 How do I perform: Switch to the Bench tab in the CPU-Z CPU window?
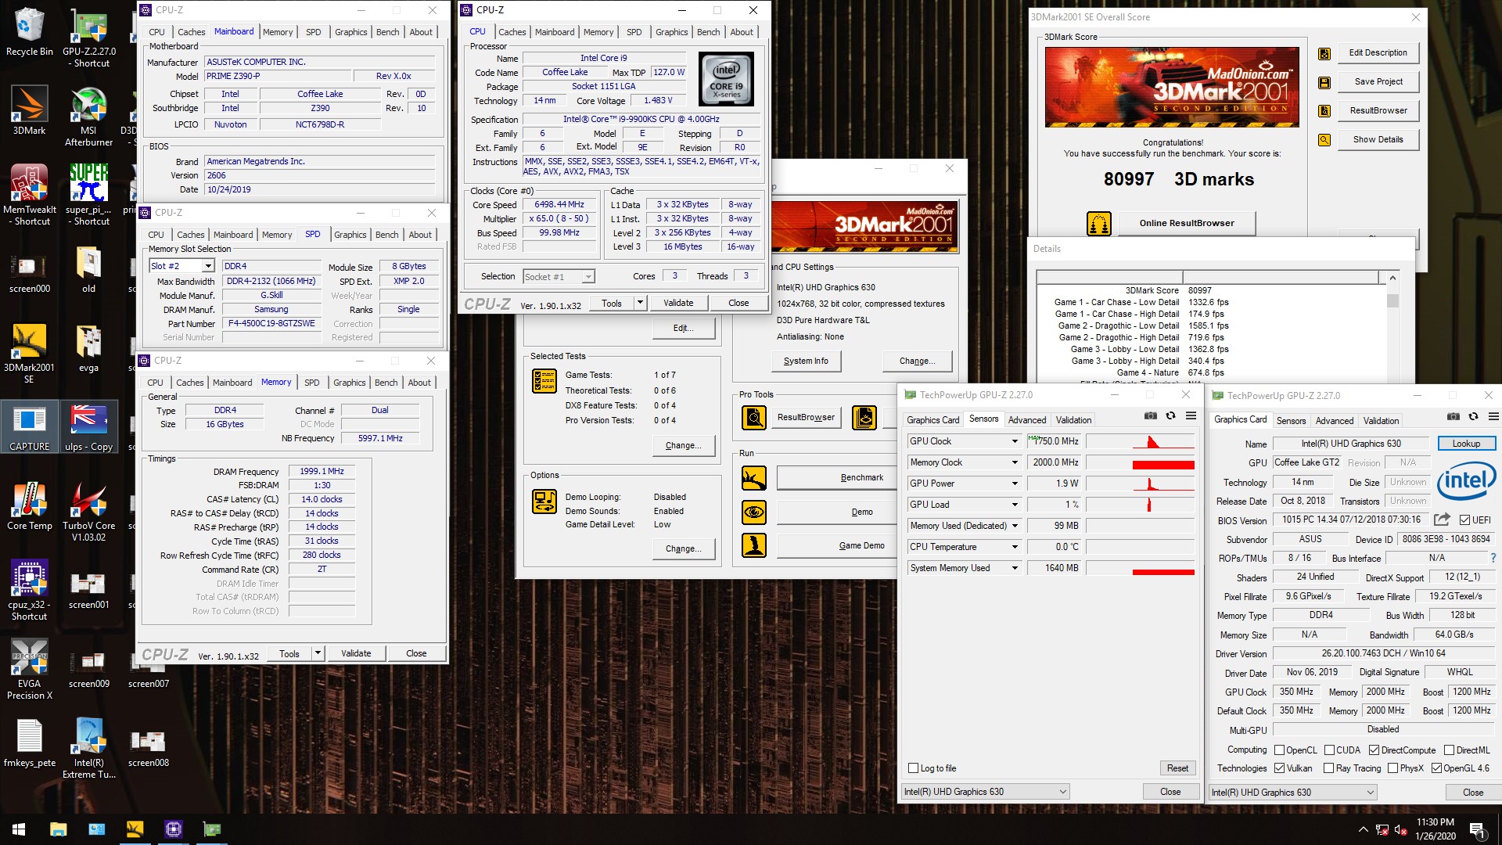click(x=708, y=32)
